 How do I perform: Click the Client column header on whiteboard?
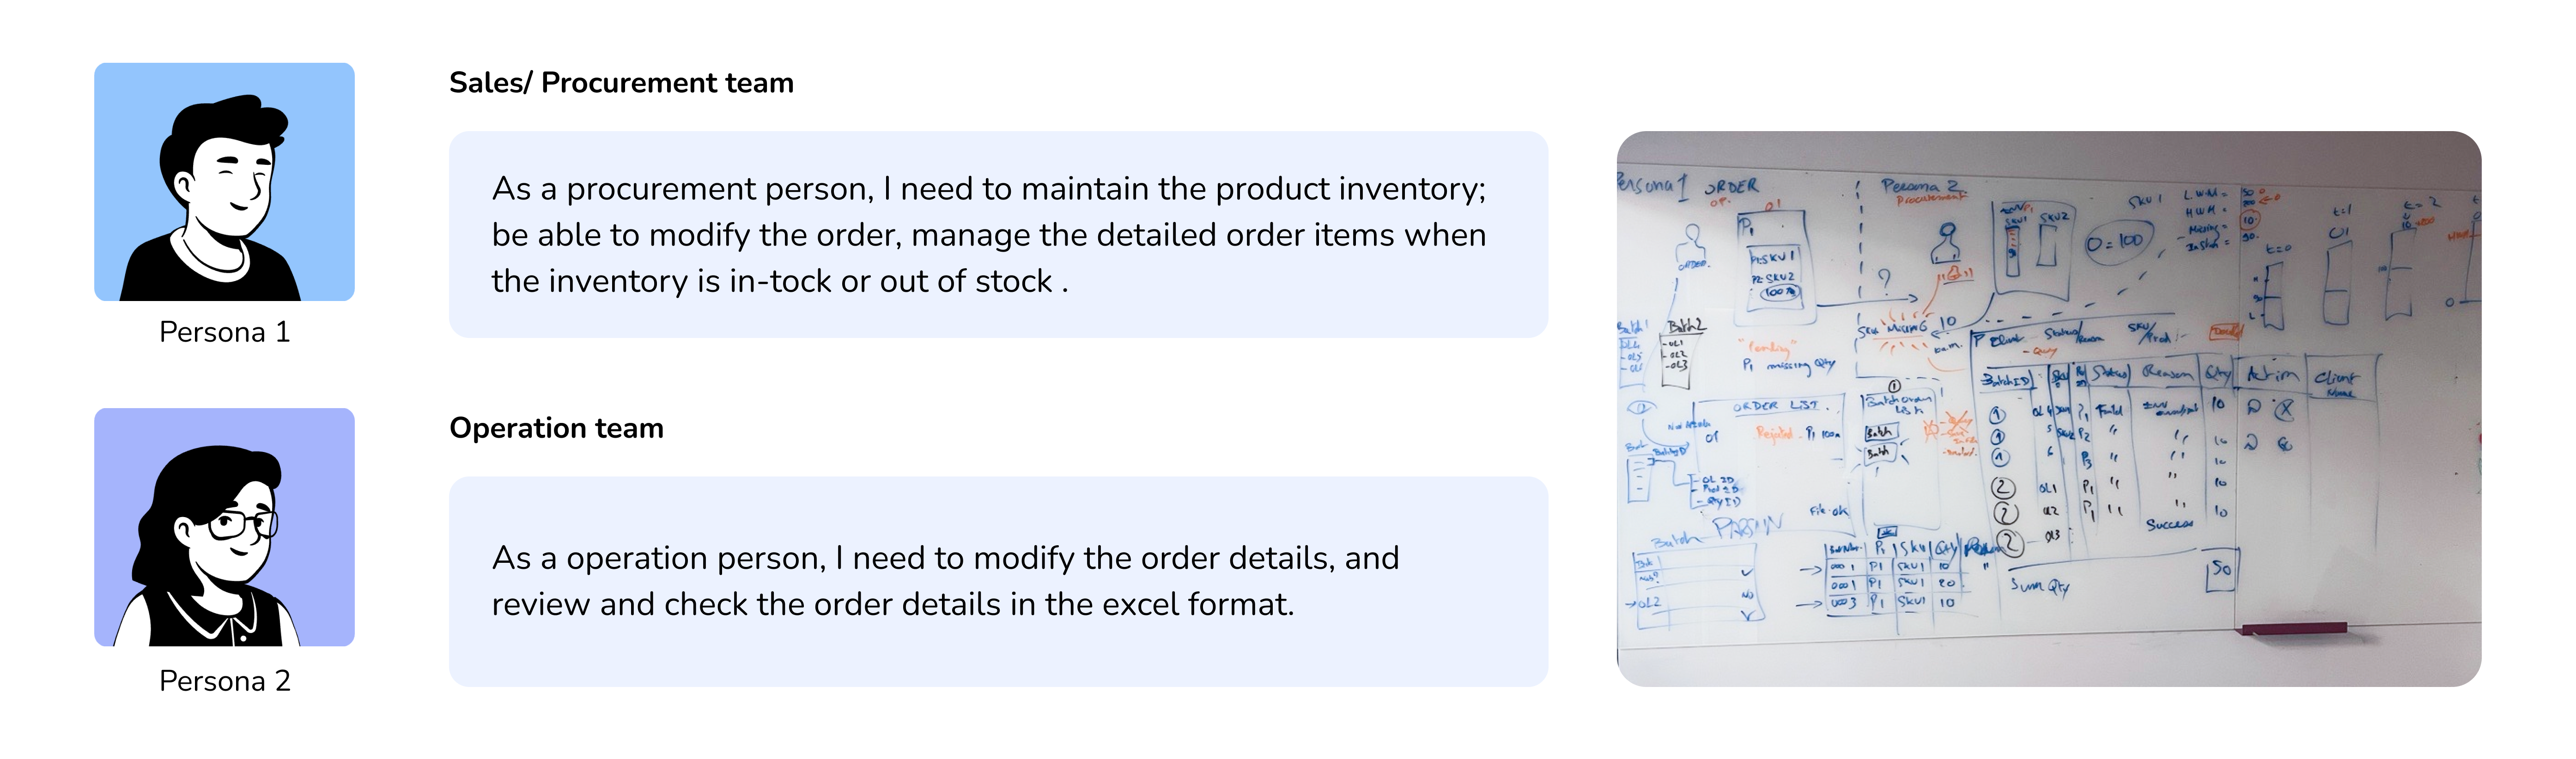[x=2335, y=377]
